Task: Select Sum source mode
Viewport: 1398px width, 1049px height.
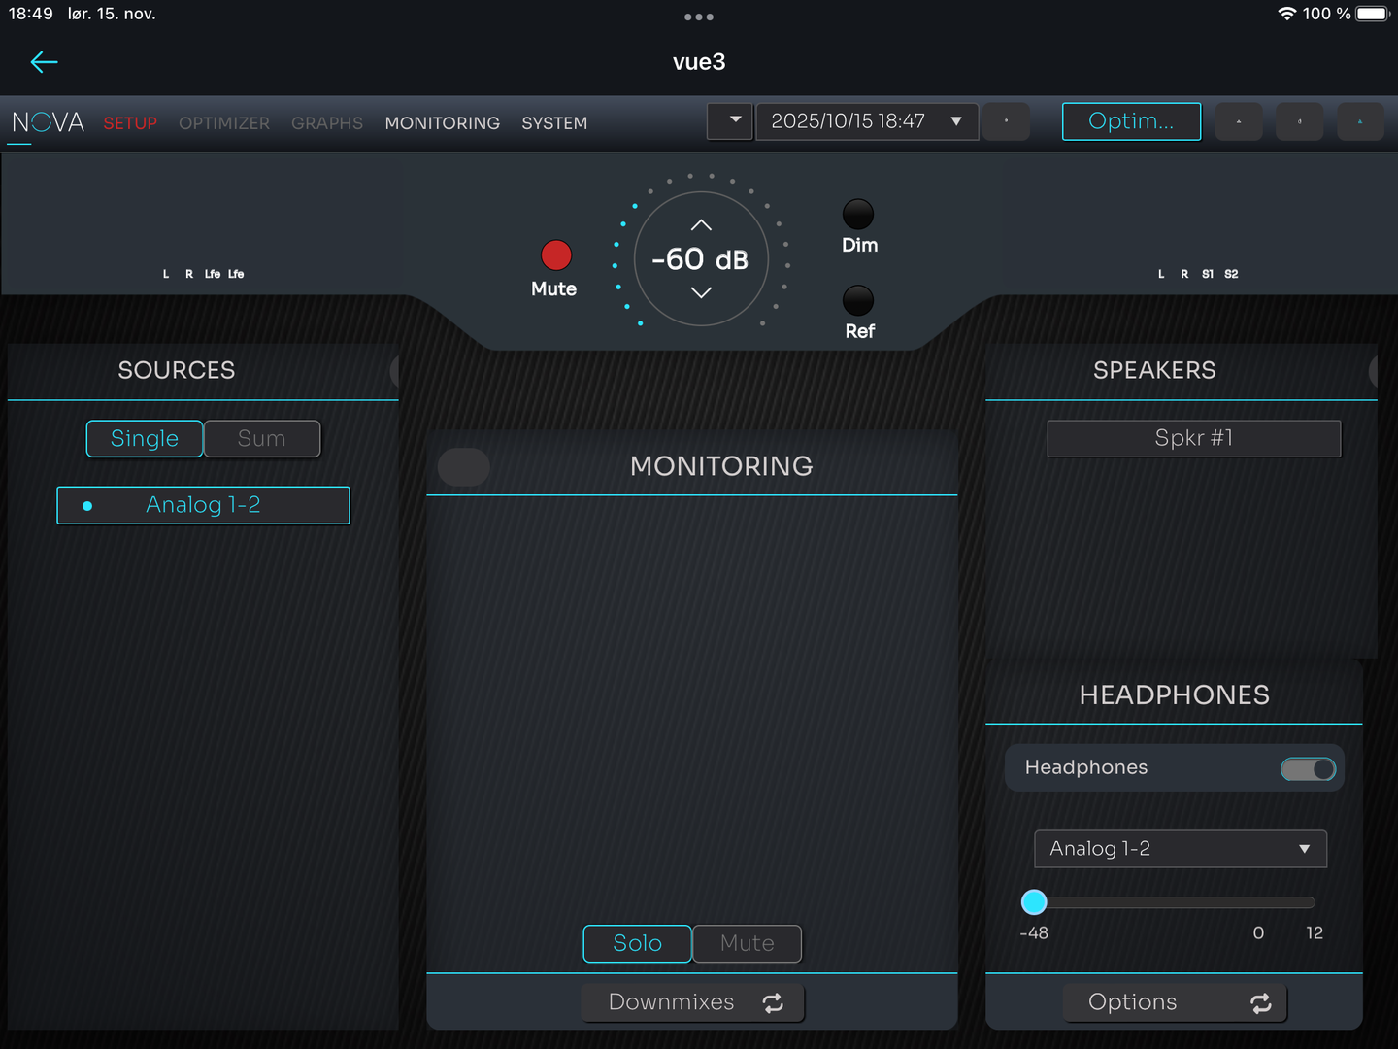Action: [262, 439]
